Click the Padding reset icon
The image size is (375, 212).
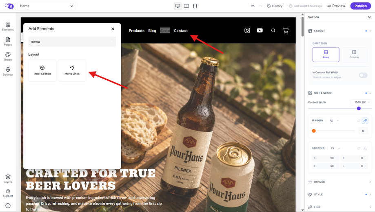(359, 149)
